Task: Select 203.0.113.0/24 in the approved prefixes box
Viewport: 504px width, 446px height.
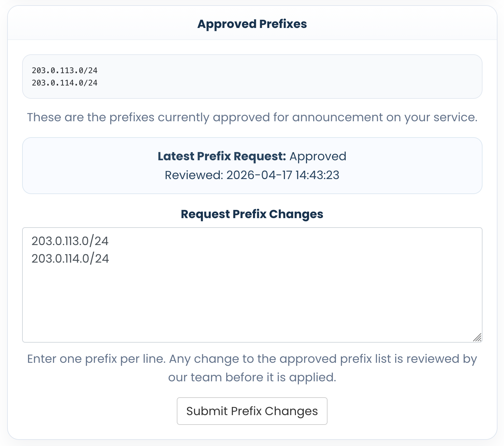Action: pos(65,70)
